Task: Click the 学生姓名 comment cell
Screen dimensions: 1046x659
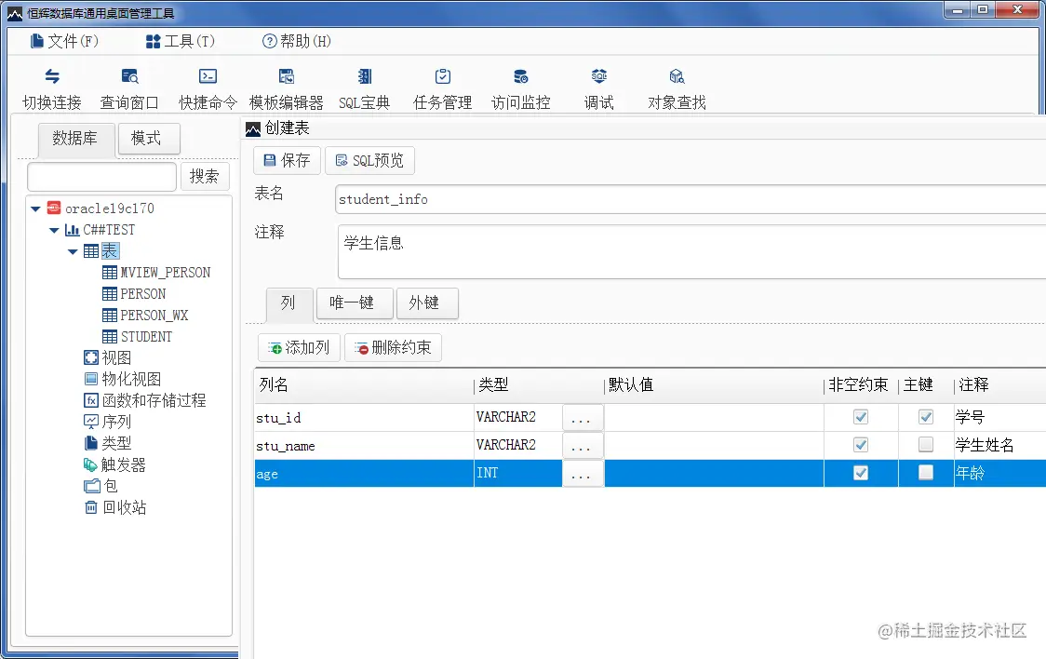Action: point(1000,446)
